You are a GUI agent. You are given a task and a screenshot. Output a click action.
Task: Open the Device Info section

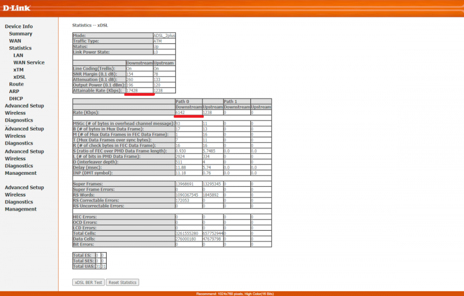pyautogui.click(x=19, y=26)
